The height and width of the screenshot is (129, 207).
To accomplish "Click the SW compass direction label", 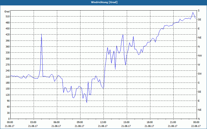I will coord(200,74).
